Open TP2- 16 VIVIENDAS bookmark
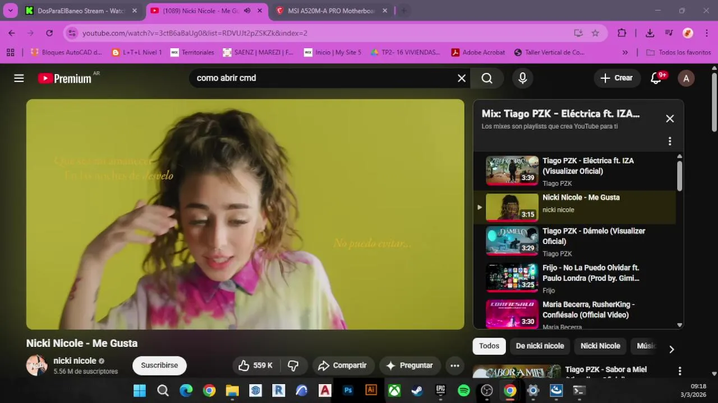Image resolution: width=718 pixels, height=403 pixels. [x=406, y=52]
